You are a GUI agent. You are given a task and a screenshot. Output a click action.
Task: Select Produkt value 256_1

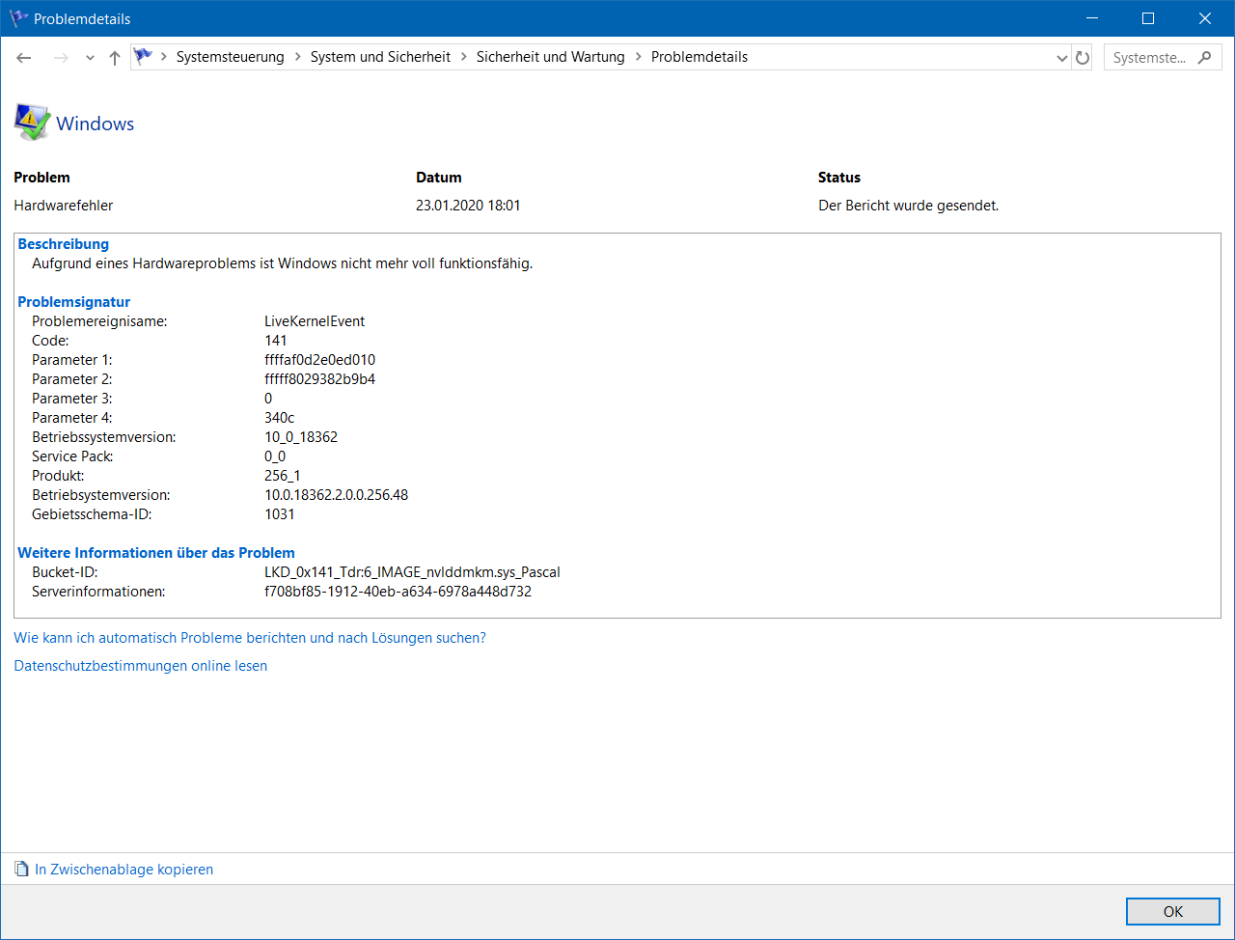[x=283, y=476]
